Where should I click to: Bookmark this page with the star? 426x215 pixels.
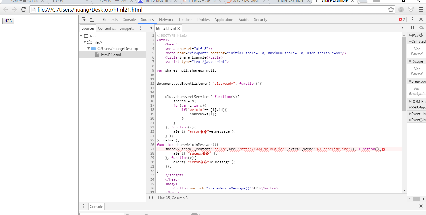coord(391,10)
